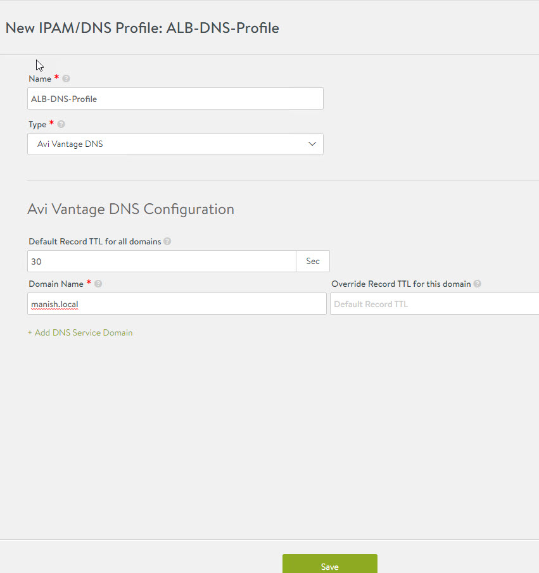This screenshot has height=573, width=539.
Task: Click the chevron arrow of the Type dropdown
Action: click(x=312, y=144)
